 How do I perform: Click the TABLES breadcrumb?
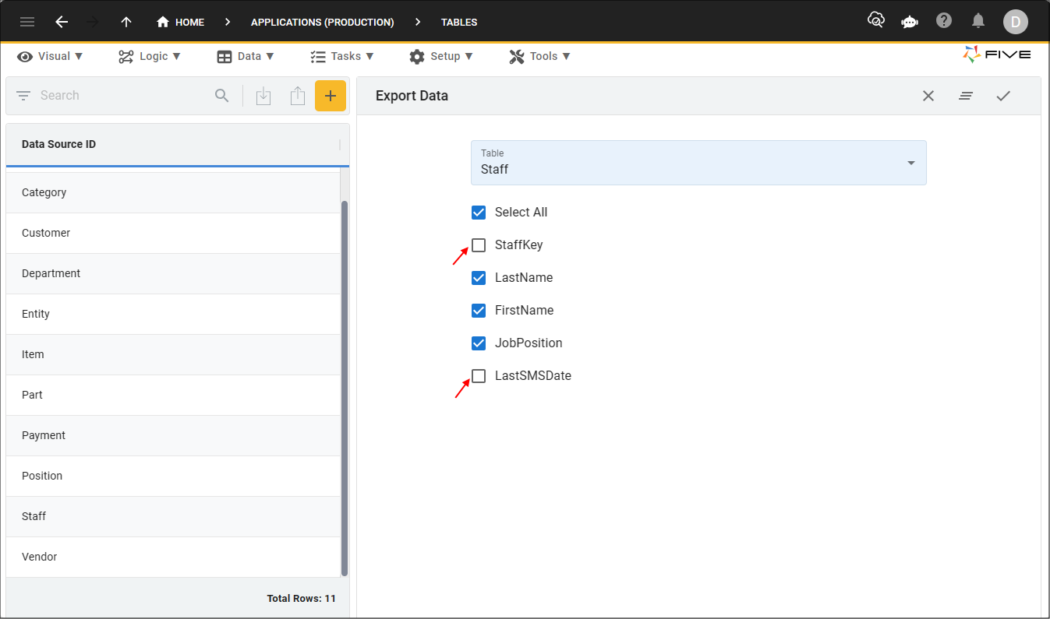pos(459,22)
